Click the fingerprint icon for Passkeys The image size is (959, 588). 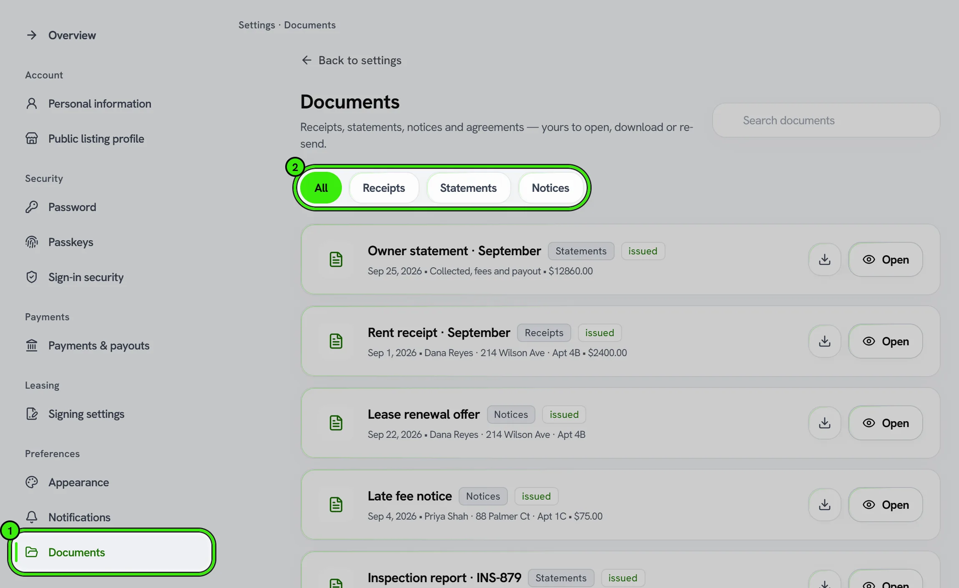pyautogui.click(x=32, y=242)
